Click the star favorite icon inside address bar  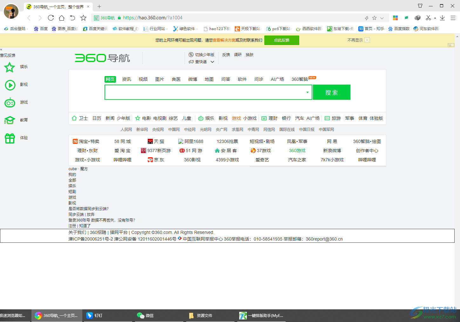click(x=374, y=18)
